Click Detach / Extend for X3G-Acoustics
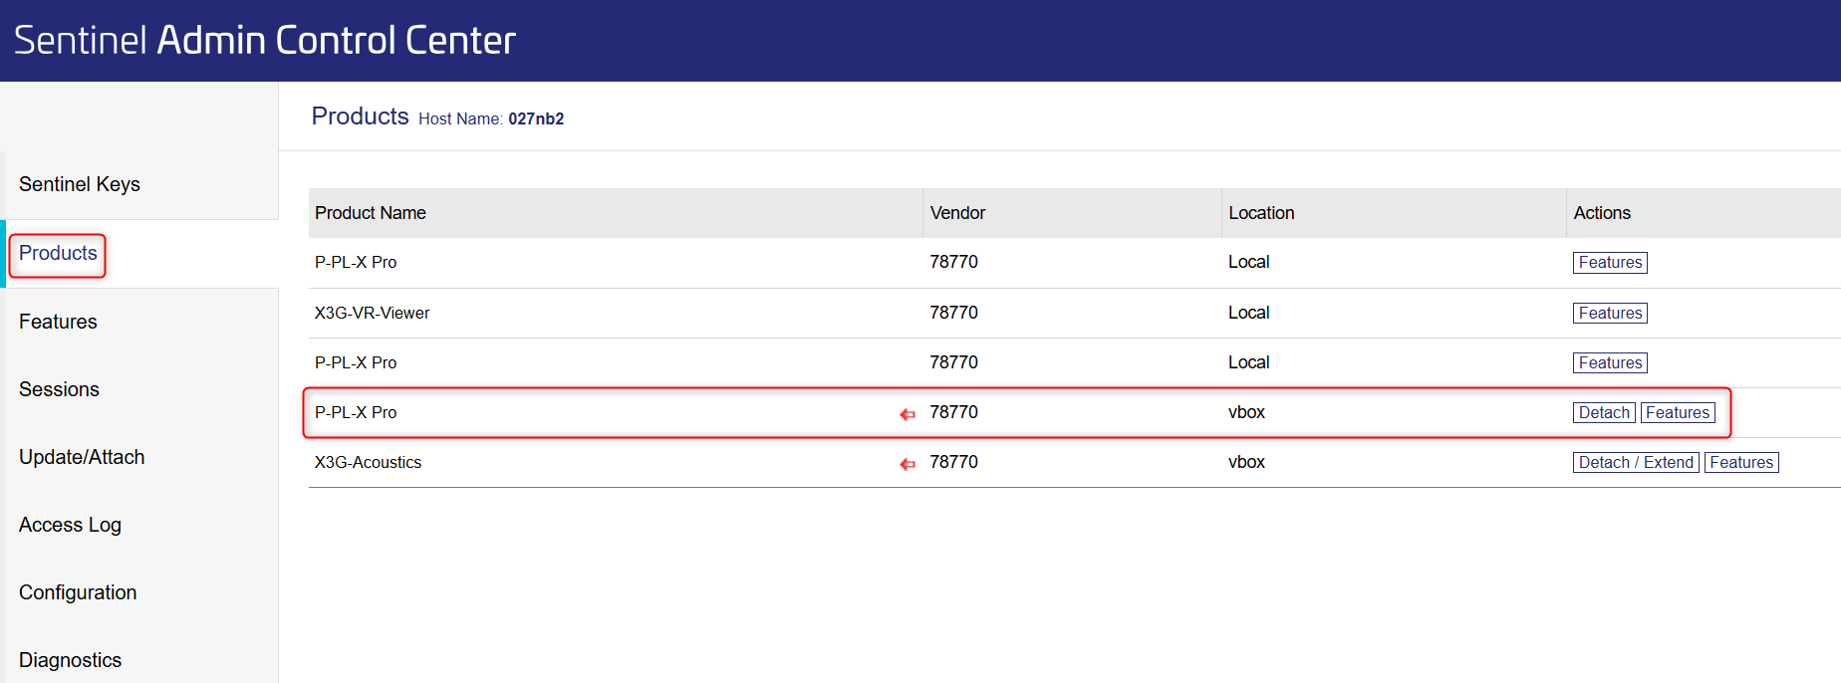Screen dimensions: 1841x683 (1635, 463)
